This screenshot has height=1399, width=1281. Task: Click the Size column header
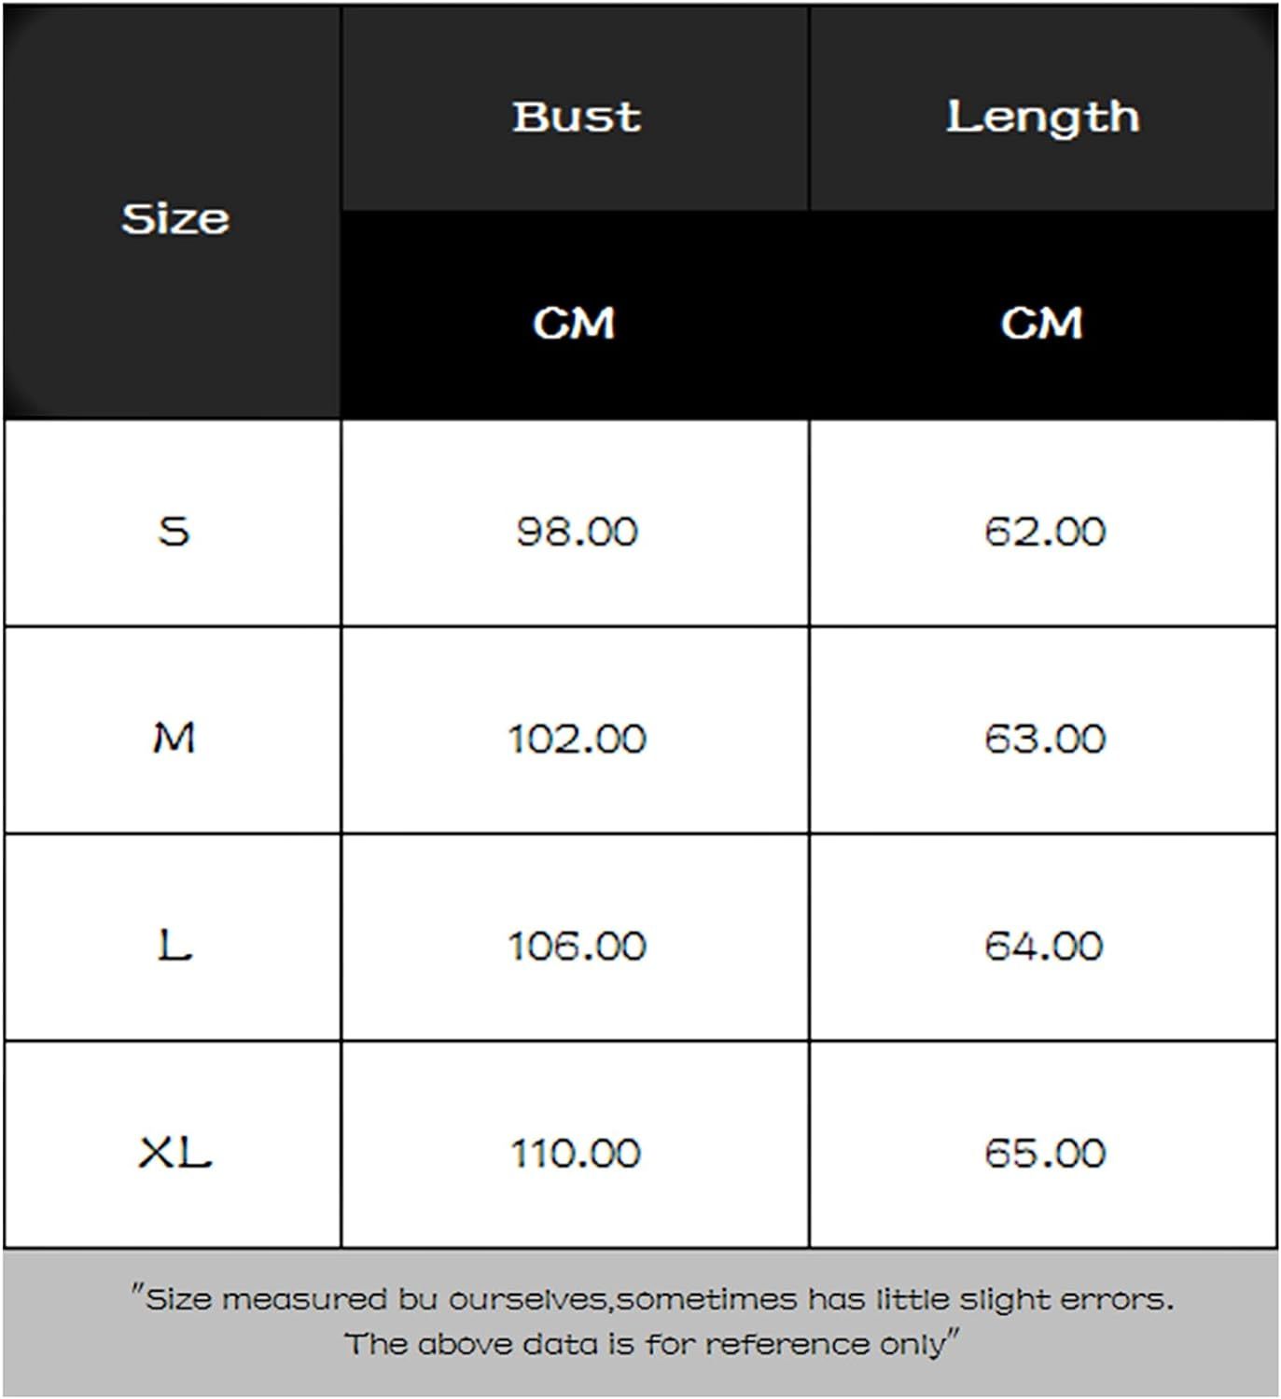click(175, 219)
